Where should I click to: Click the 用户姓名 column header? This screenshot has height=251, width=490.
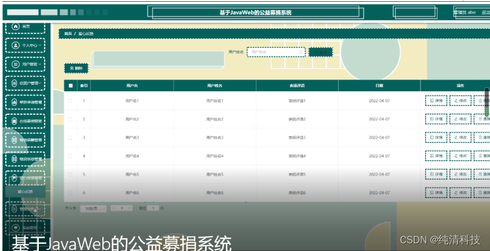tap(215, 85)
